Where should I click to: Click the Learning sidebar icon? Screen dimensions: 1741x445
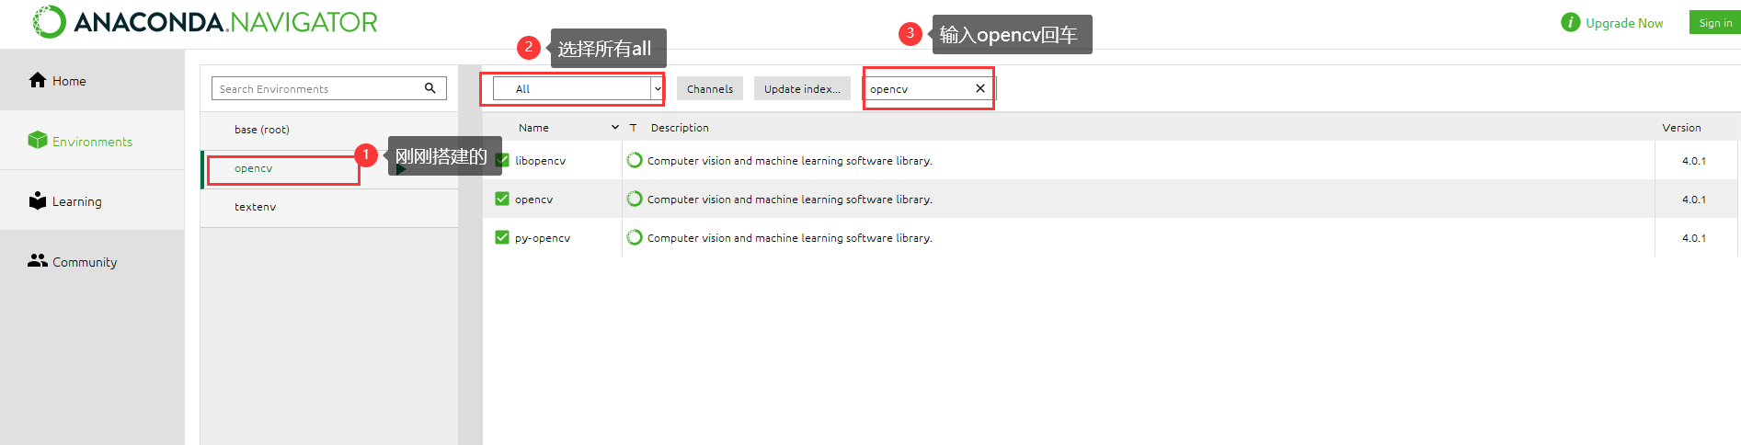coord(38,200)
